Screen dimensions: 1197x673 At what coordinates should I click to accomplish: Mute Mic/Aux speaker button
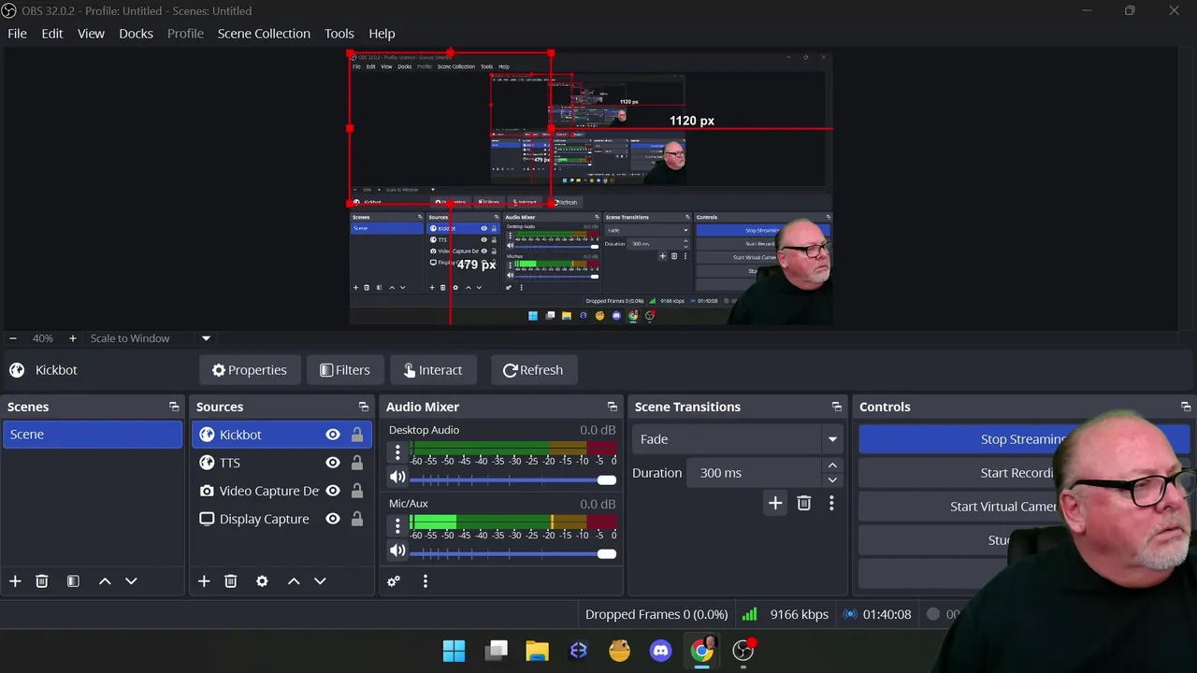click(397, 551)
